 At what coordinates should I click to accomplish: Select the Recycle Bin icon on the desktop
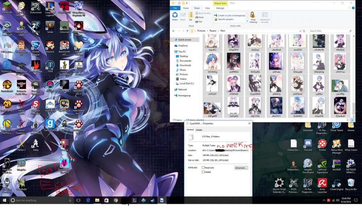pyautogui.click(x=351, y=185)
